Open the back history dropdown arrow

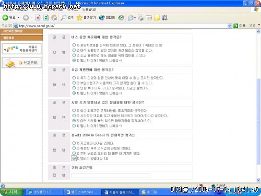[19, 18]
